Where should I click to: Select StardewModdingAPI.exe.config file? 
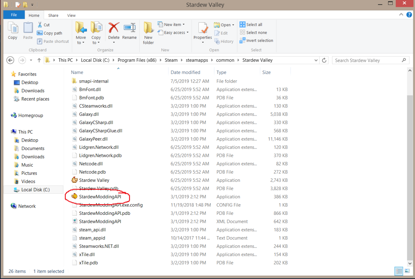coord(111,205)
